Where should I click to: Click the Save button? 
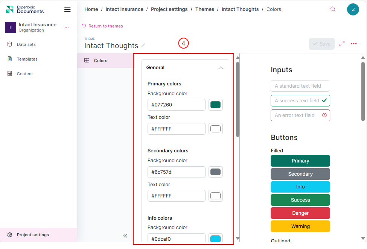pos(321,44)
